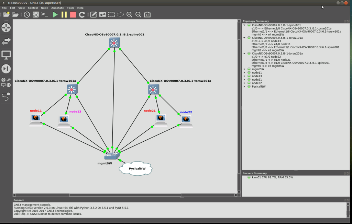This screenshot has width=352, height=224.
Task: Suspend all nodes with yellow pause button
Action: (x=64, y=14)
